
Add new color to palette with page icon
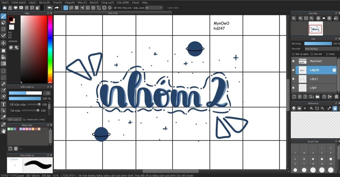10,148
